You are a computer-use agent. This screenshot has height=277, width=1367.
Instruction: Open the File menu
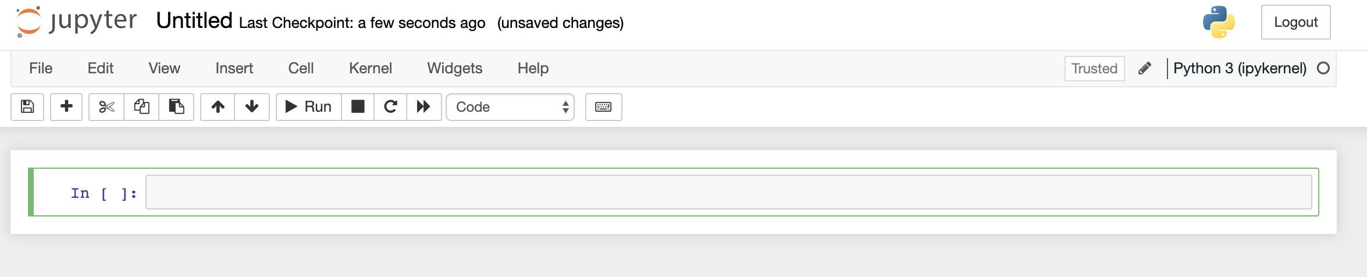[41, 69]
